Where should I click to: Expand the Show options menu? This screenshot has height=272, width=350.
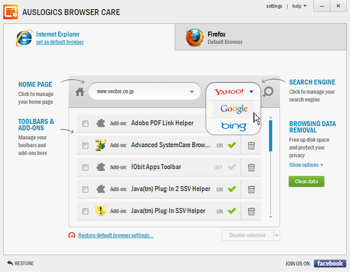pos(306,165)
